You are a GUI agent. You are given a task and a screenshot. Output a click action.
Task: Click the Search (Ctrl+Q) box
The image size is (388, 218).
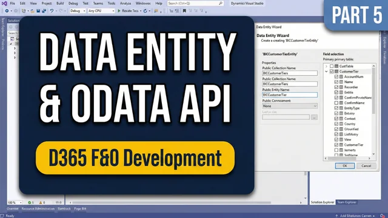[195, 4]
